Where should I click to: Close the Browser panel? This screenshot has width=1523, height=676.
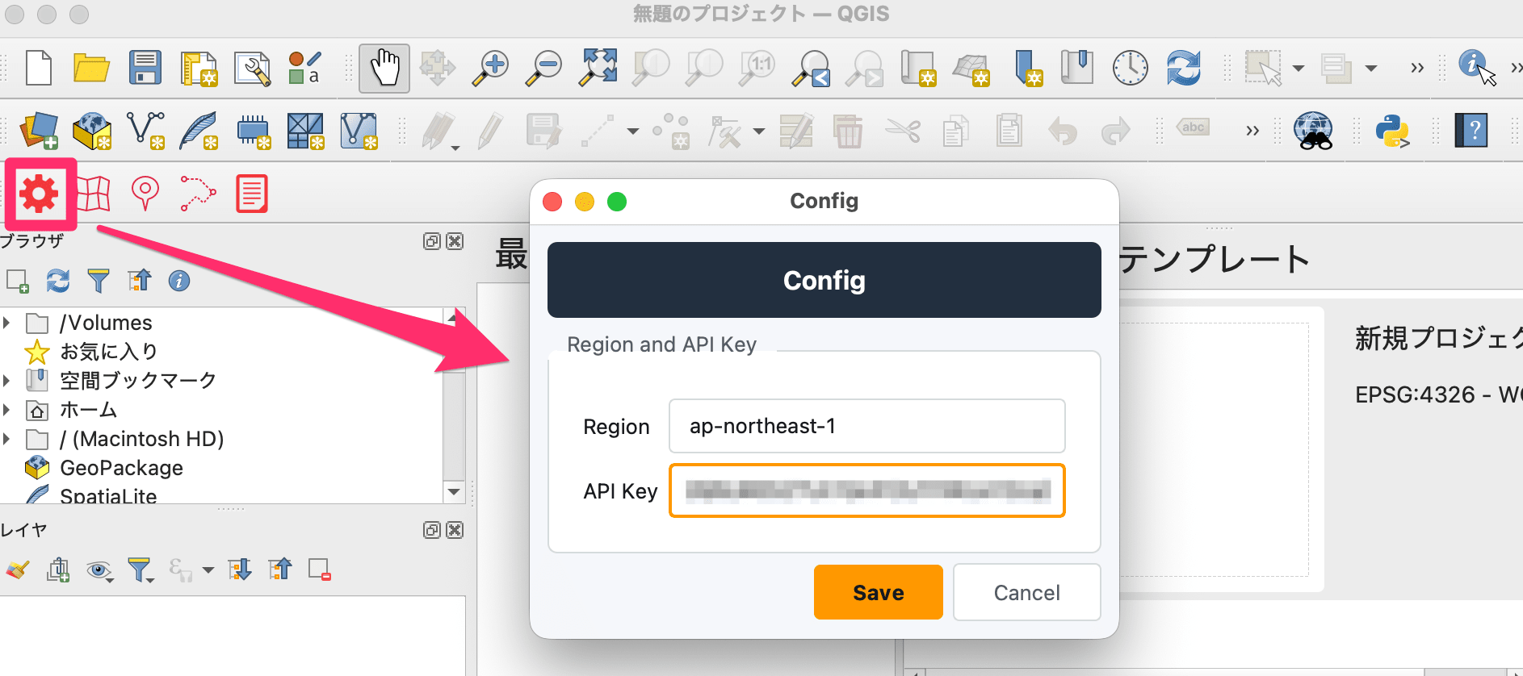point(455,241)
